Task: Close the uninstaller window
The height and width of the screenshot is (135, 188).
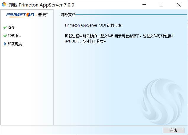Action: pyautogui.click(x=179, y=5)
